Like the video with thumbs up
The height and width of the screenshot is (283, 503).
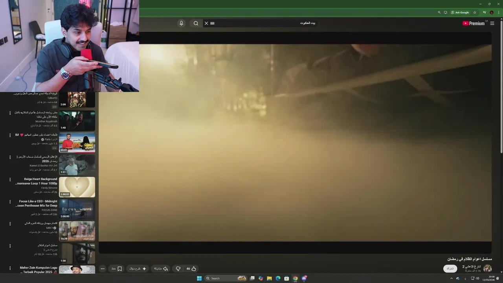pyautogui.click(x=191, y=269)
